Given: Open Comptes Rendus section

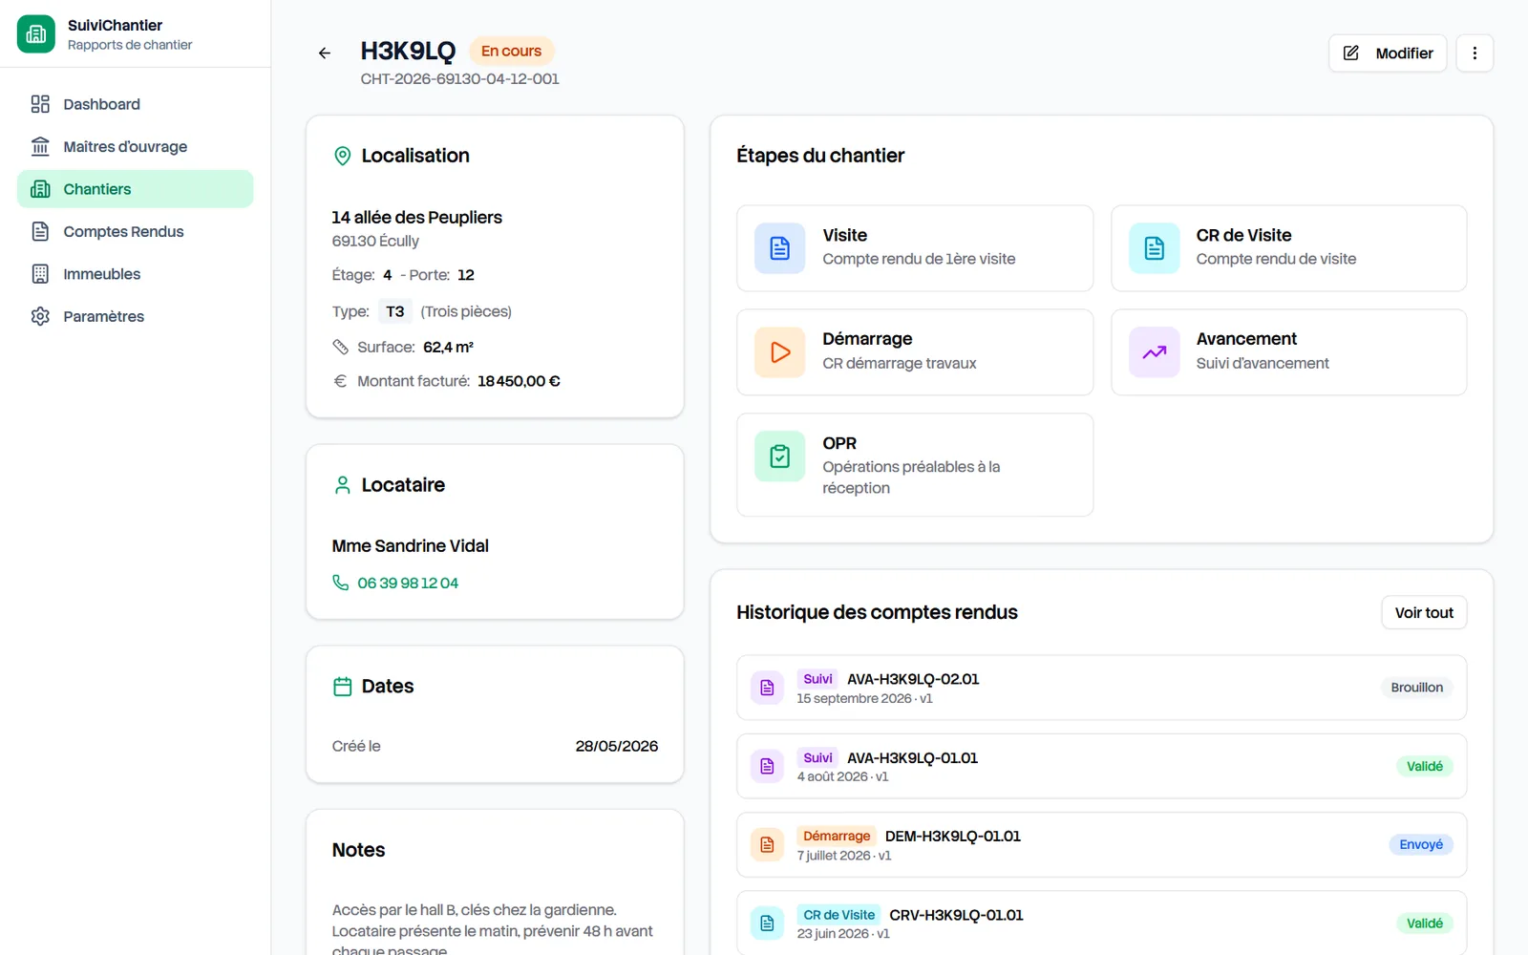Looking at the screenshot, I should 136,231.
